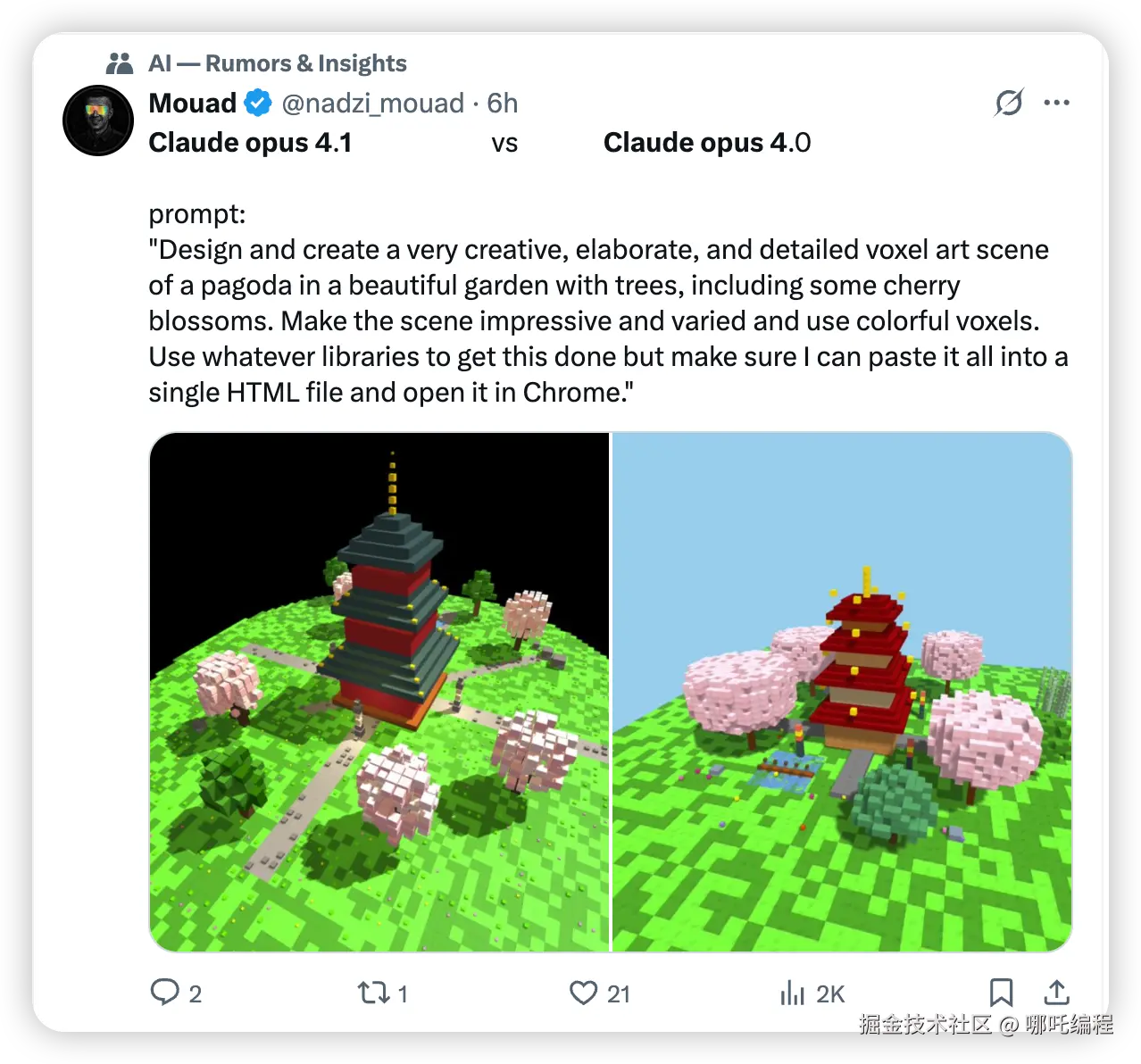Viewport: 1141px width, 1064px height.
Task: Open Mouad's profile avatar
Action: (98, 121)
